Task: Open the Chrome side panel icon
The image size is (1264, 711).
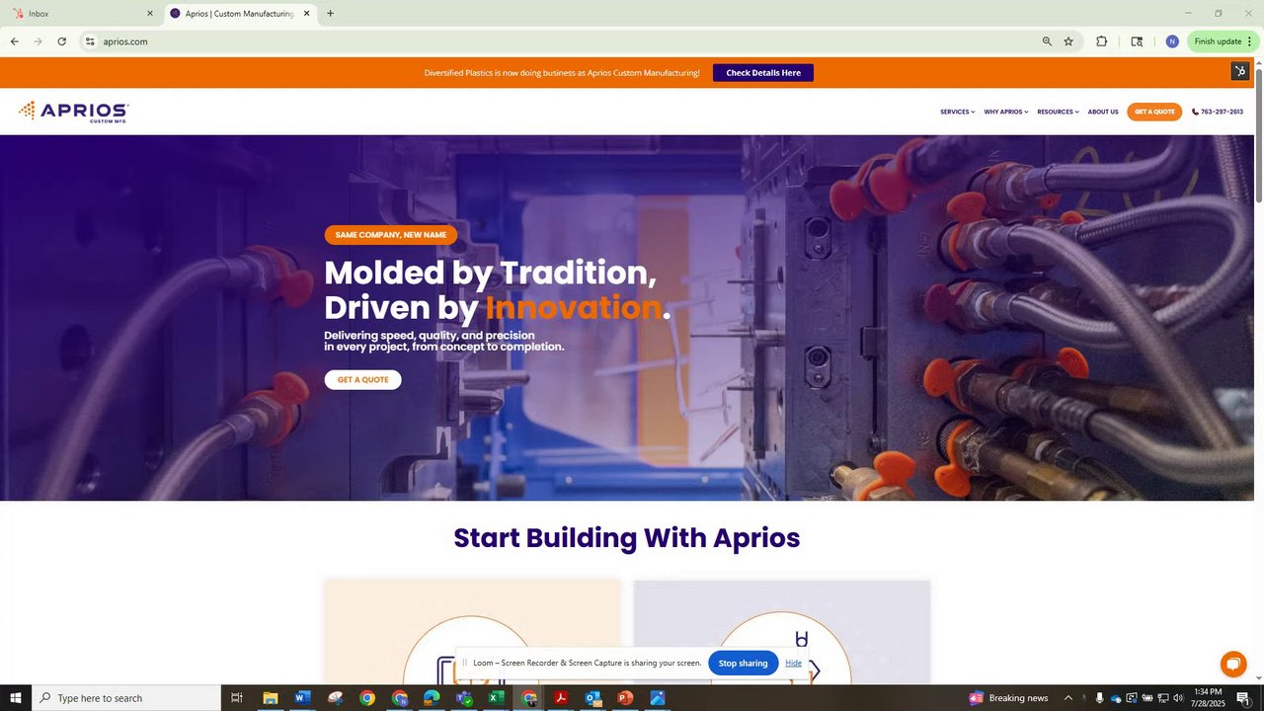Action: click(x=1137, y=41)
